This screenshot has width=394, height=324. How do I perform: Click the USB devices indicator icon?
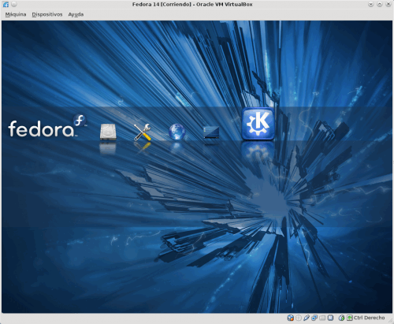pos(307,318)
